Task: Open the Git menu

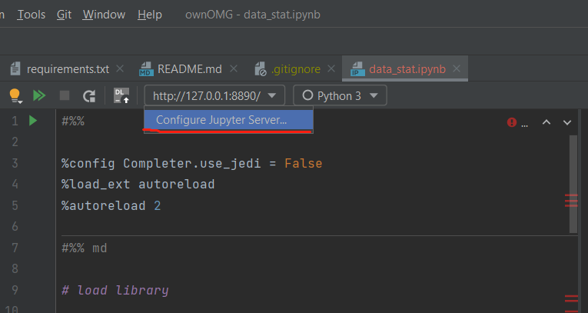Action: (64, 15)
